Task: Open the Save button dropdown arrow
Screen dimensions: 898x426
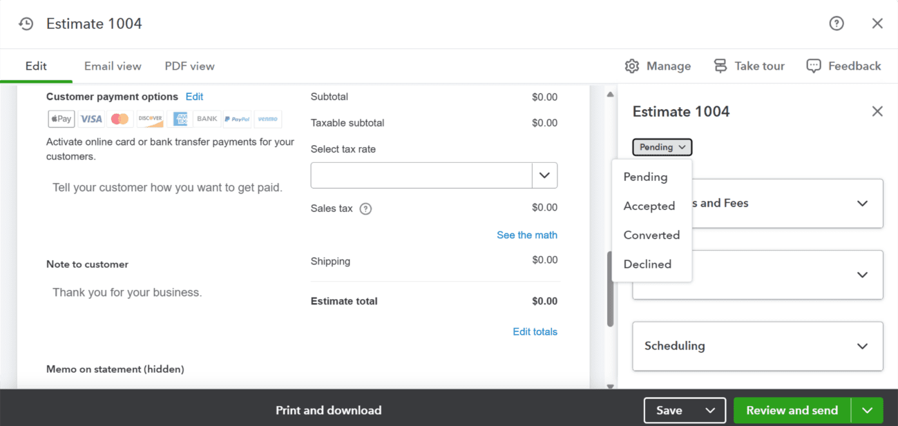Action: click(x=710, y=410)
